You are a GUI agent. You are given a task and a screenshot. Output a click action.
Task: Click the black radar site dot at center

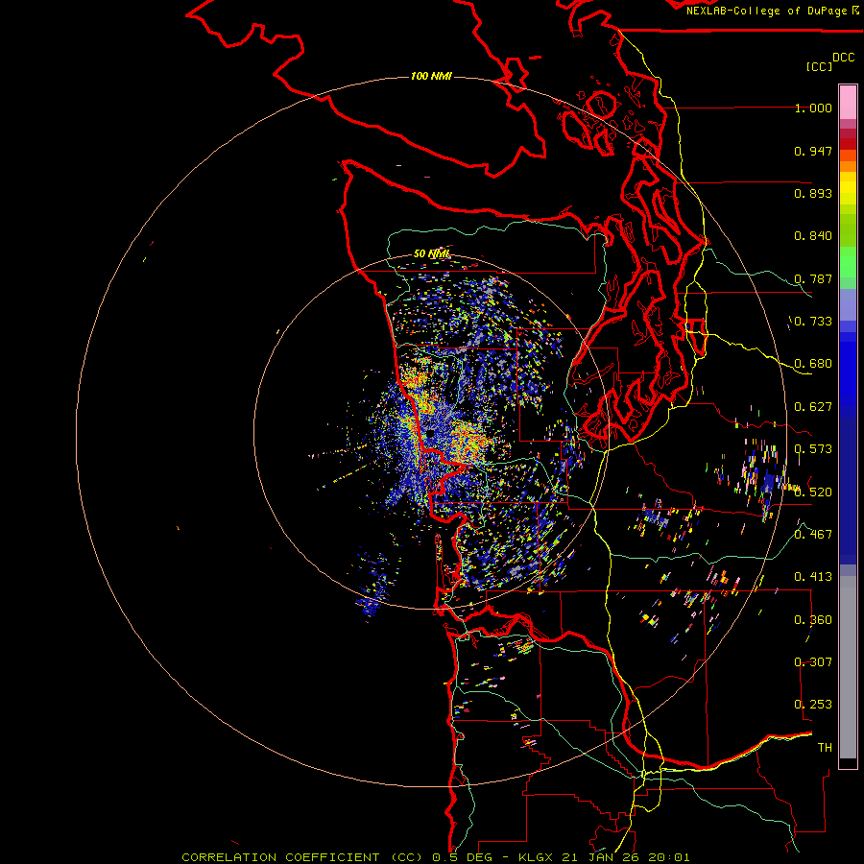point(430,435)
